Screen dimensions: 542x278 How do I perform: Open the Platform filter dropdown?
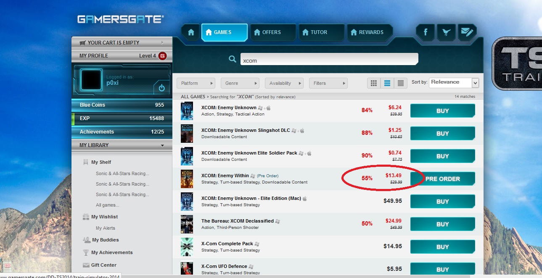click(196, 83)
